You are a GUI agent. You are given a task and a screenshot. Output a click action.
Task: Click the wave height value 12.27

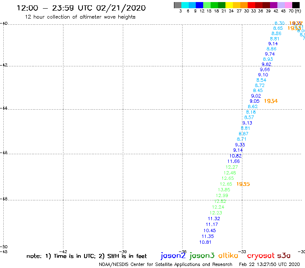232,167
